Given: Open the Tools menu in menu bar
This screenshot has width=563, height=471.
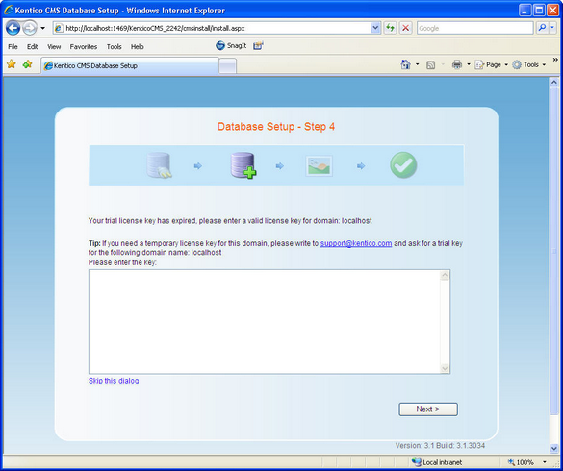Looking at the screenshot, I should tap(114, 47).
